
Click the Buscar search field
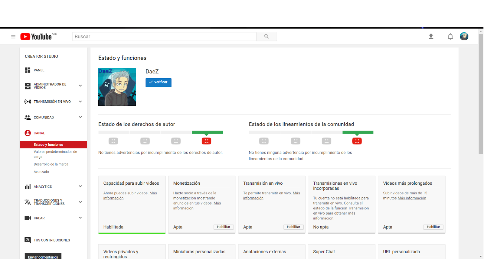point(164,37)
